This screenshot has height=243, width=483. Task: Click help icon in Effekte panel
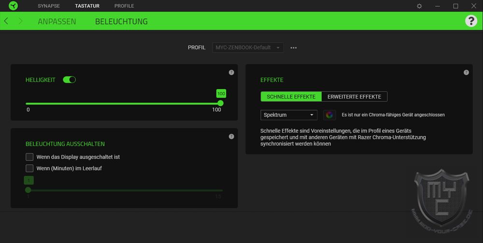point(466,72)
